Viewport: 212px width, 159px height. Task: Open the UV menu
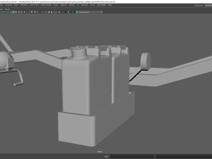point(78,5)
